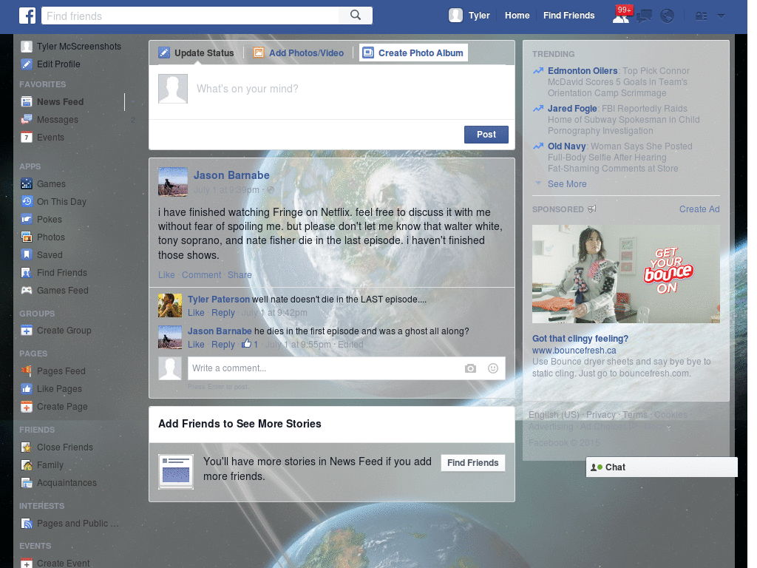Click the Bounce sponsored ad image
Image resolution: width=757 pixels, height=568 pixels.
(x=625, y=274)
